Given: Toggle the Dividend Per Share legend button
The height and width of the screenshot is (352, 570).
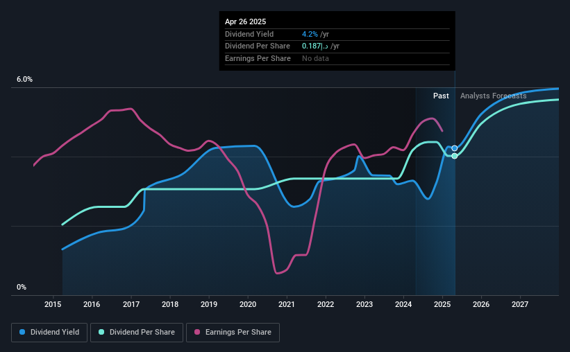Looking at the screenshot, I should pos(137,333).
